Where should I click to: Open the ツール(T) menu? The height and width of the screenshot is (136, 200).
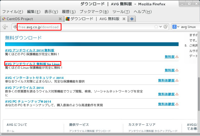[121, 12]
